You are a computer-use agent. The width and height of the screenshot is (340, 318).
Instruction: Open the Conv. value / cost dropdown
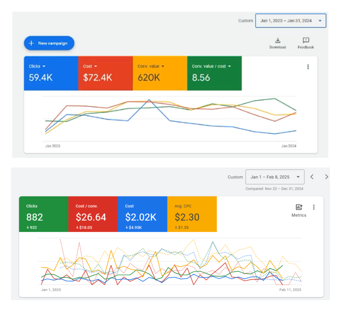(229, 66)
